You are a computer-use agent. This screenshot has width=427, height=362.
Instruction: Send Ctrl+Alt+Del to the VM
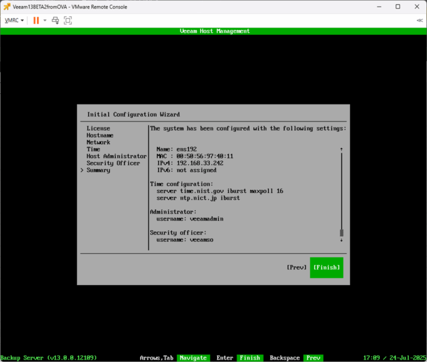(56, 20)
